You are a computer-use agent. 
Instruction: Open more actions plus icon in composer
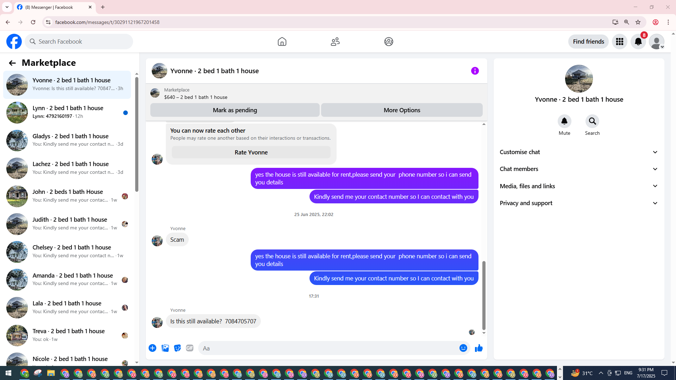pyautogui.click(x=152, y=348)
